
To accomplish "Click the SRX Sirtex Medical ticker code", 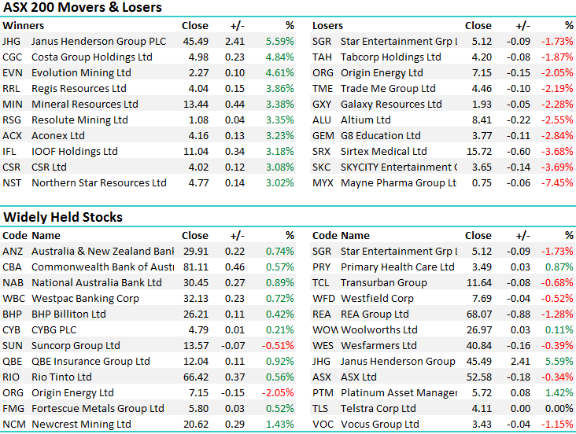I will coord(322,151).
